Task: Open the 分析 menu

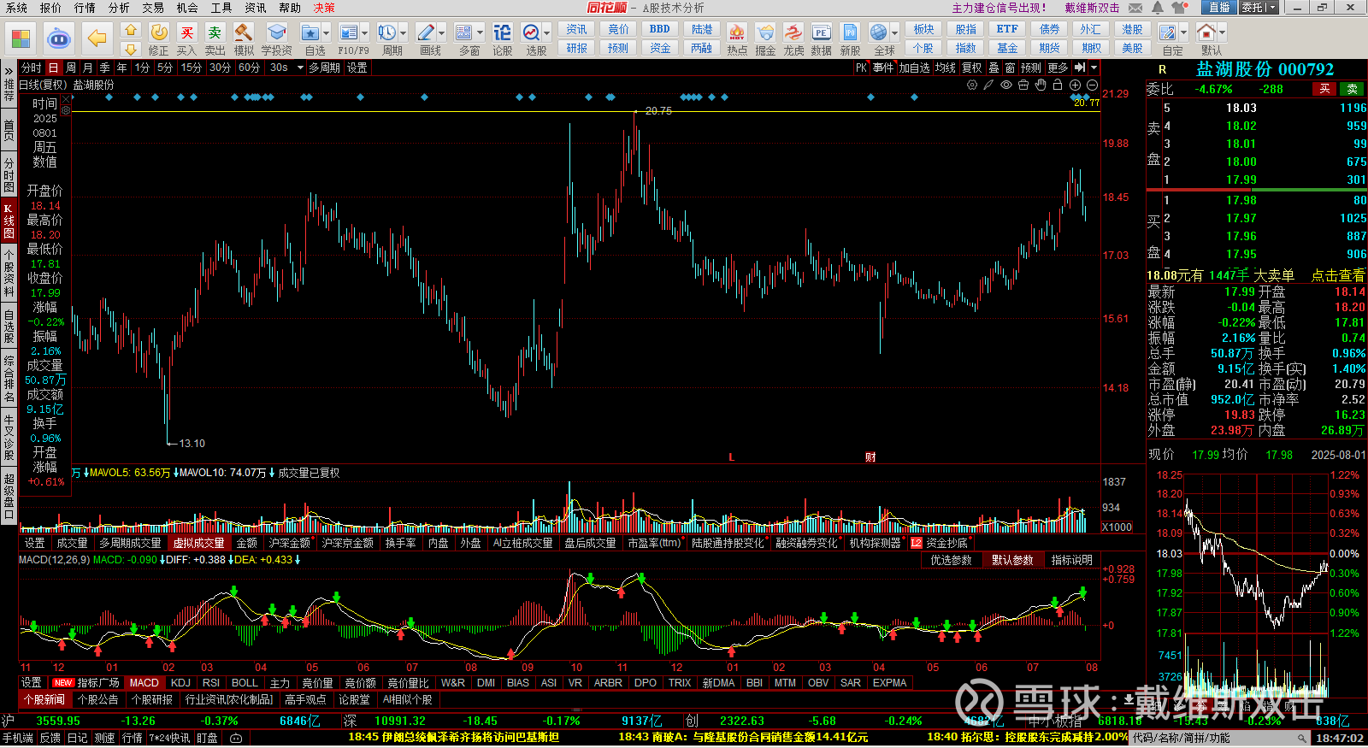Action: (119, 8)
